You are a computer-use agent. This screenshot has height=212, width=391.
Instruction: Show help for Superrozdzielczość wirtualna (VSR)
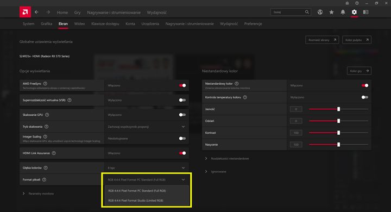[70, 100]
